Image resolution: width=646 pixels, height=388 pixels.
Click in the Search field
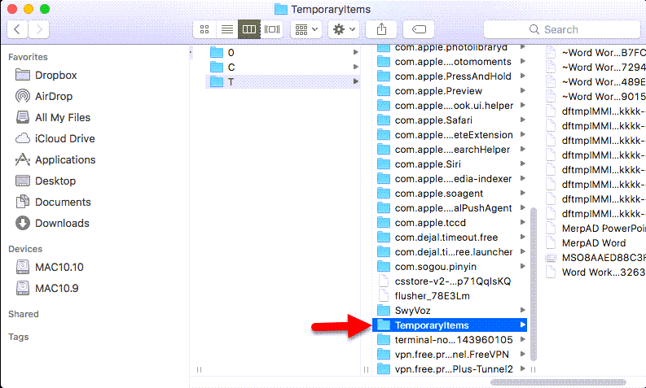click(x=560, y=29)
